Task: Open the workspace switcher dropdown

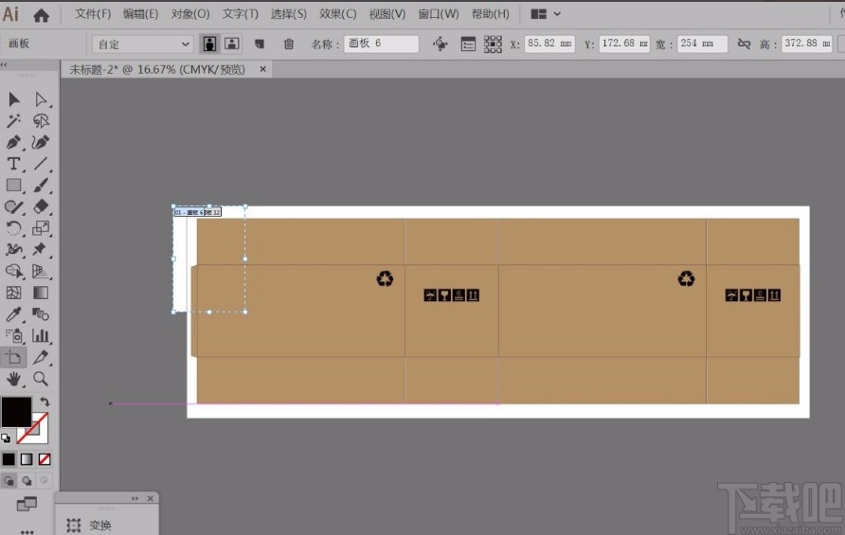Action: pos(546,14)
